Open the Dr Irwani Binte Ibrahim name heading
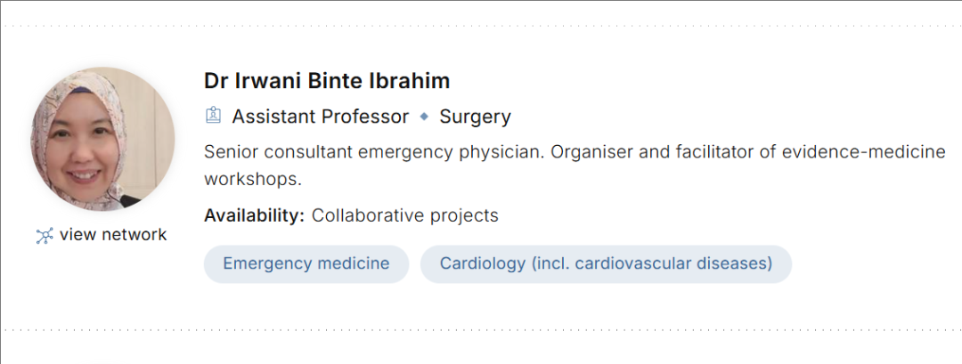The width and height of the screenshot is (962, 364). coord(327,81)
